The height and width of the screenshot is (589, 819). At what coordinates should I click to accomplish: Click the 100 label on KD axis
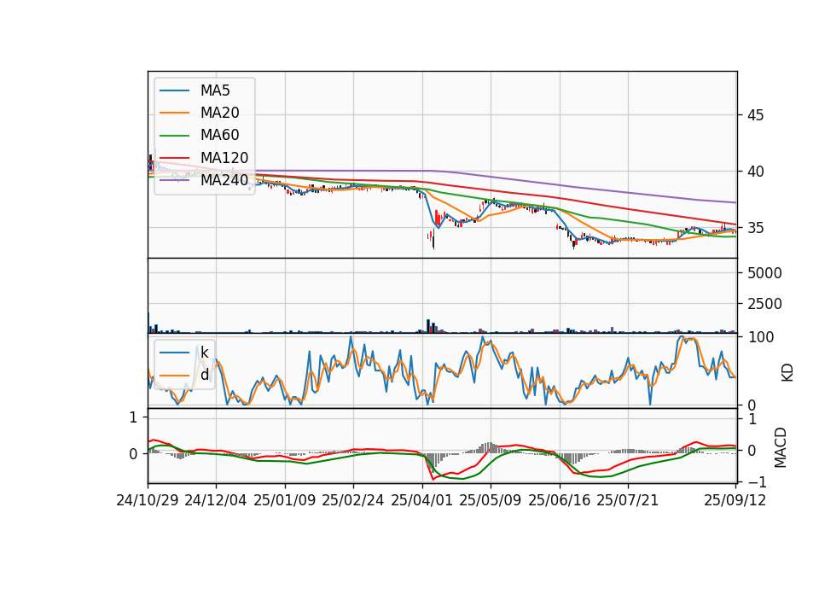click(761, 337)
